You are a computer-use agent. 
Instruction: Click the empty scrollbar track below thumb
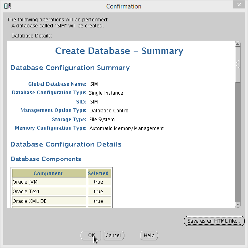[x=238, y=141]
